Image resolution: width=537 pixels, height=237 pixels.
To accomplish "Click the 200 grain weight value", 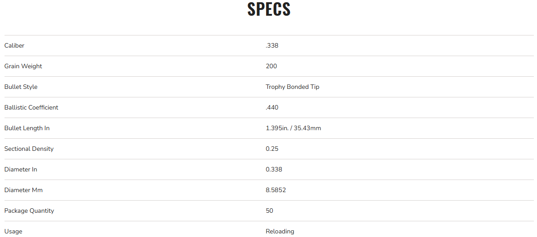I will point(271,66).
